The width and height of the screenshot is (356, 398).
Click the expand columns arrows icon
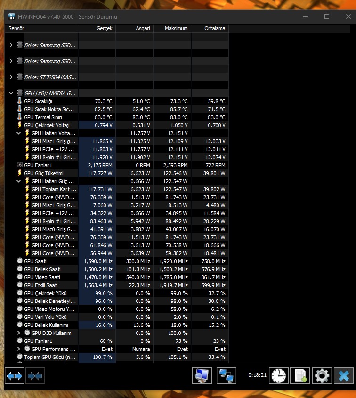point(15,376)
